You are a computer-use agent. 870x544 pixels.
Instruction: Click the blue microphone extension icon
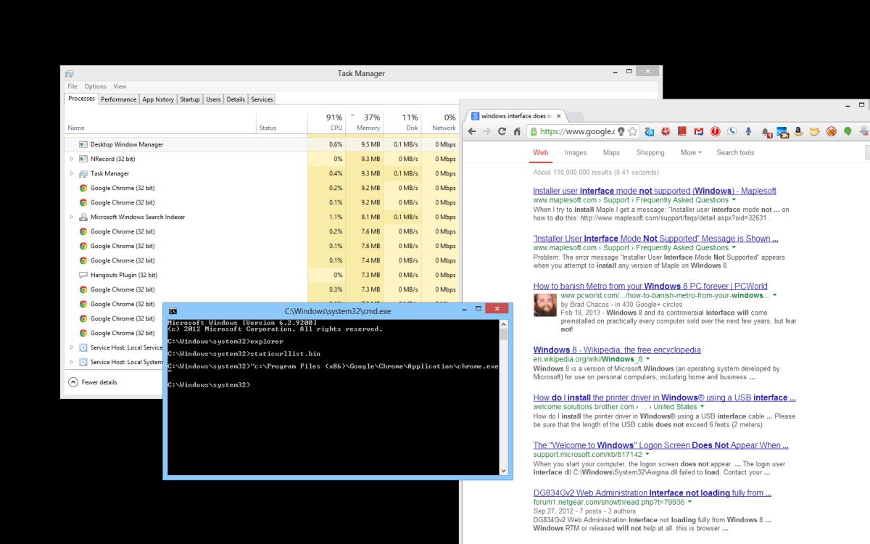click(748, 132)
